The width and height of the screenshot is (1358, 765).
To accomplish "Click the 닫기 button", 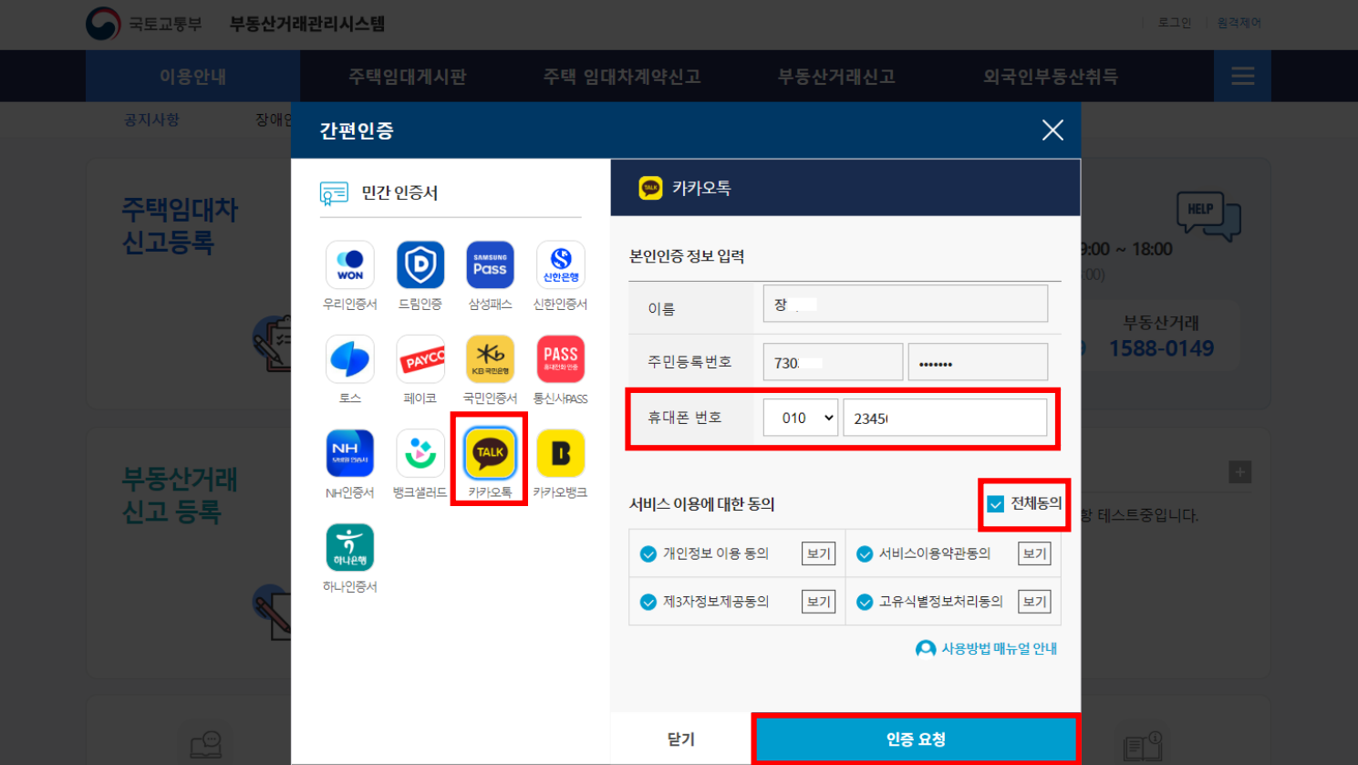I will point(680,739).
